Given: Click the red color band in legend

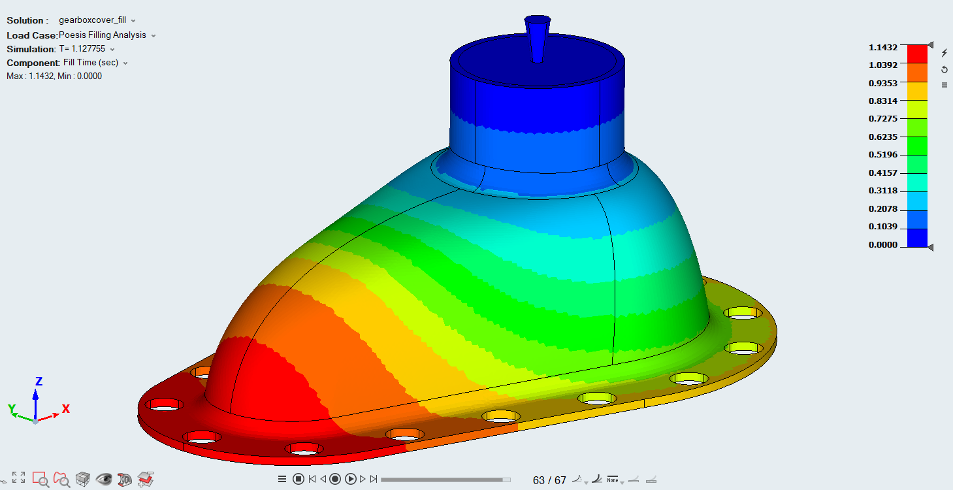Looking at the screenshot, I should pos(917,53).
